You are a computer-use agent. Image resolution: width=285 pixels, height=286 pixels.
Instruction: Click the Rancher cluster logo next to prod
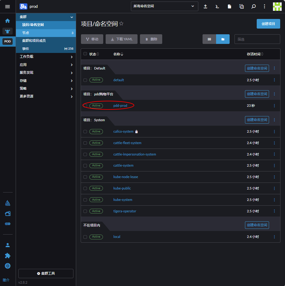pos(23,7)
